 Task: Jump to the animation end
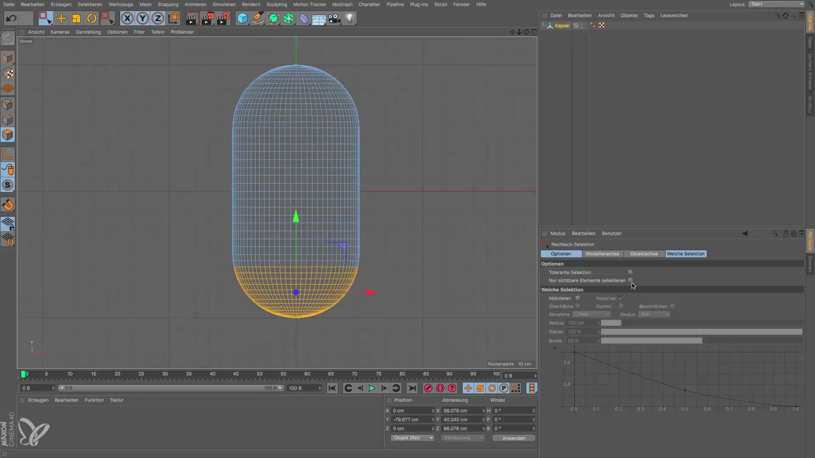412,388
